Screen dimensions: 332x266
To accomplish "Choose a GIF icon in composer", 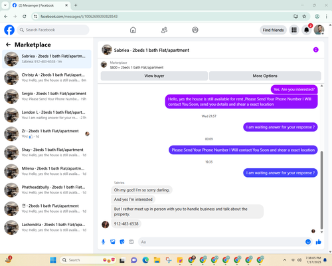I will (x=131, y=242).
